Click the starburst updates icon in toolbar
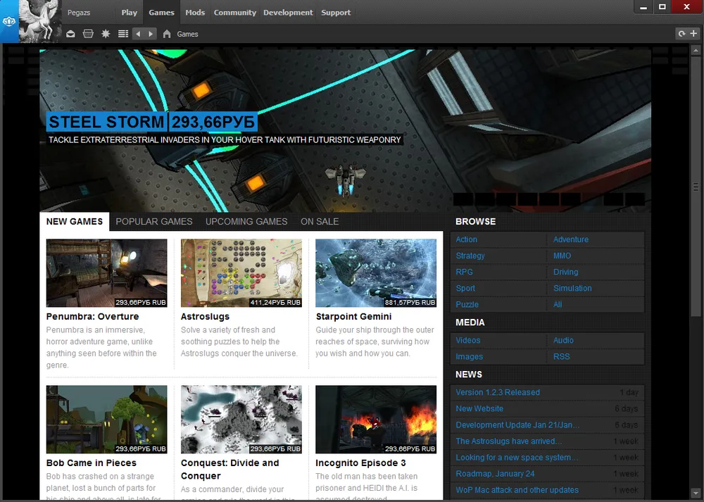The image size is (704, 502). [x=106, y=34]
